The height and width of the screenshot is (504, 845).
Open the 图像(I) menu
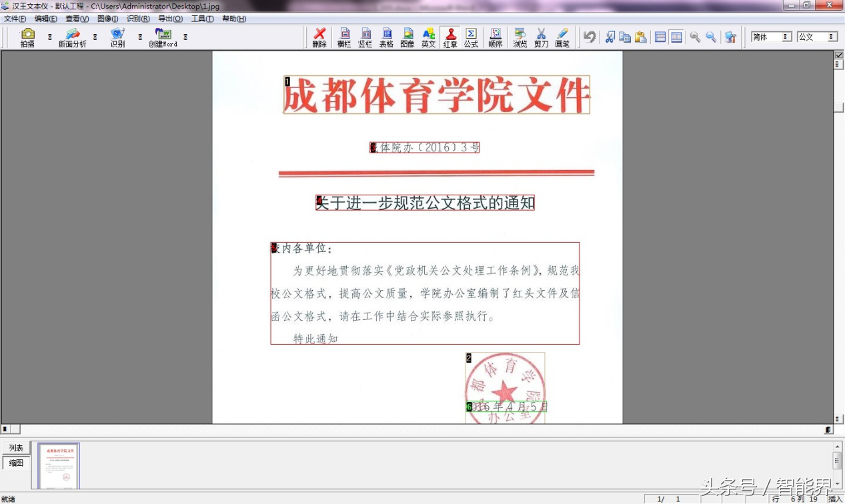click(x=107, y=19)
